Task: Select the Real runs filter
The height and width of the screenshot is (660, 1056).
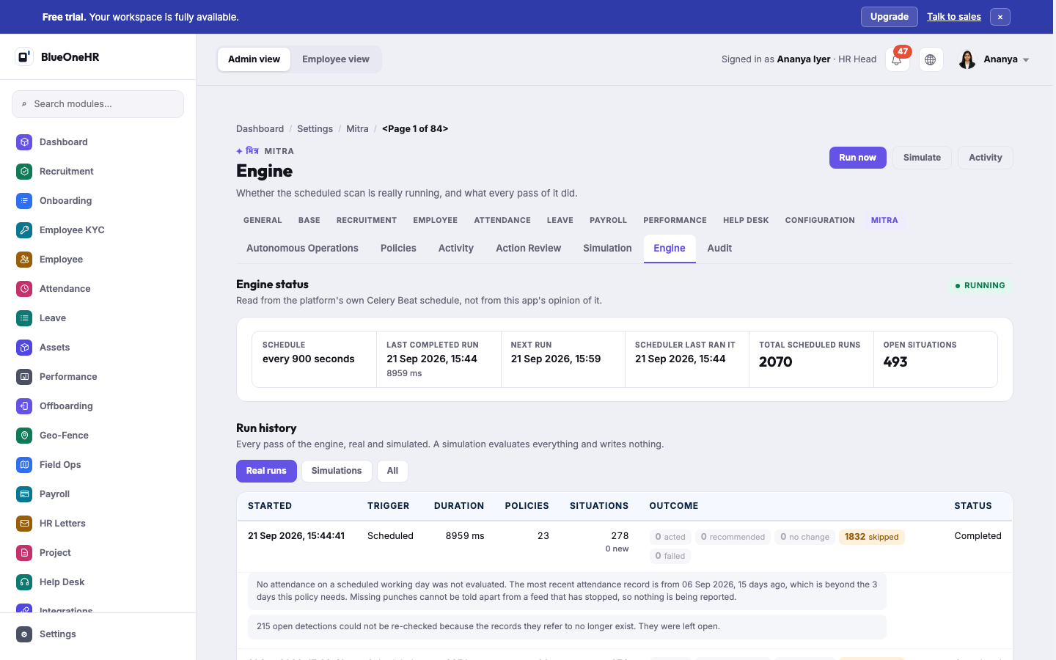Action: (266, 471)
